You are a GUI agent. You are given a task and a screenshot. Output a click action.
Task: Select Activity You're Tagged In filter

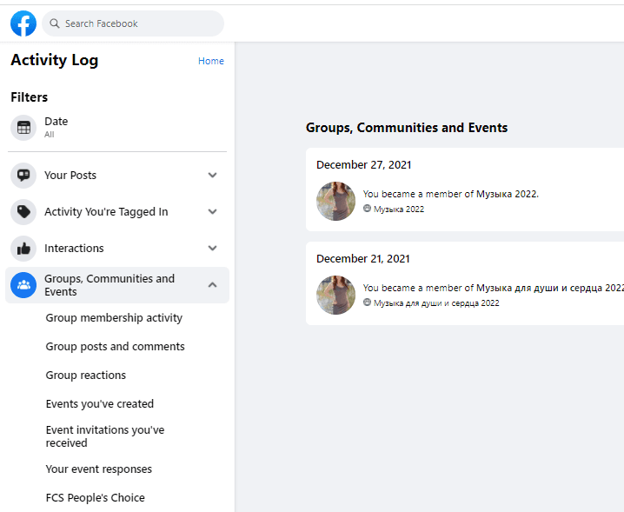point(117,212)
